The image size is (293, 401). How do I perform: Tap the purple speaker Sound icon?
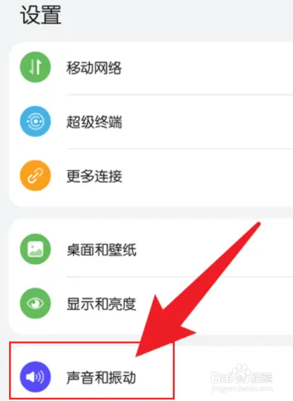click(x=35, y=376)
